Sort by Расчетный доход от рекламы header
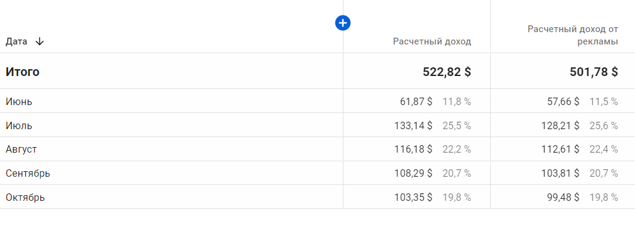This screenshot has width=635, height=228. pos(572,35)
